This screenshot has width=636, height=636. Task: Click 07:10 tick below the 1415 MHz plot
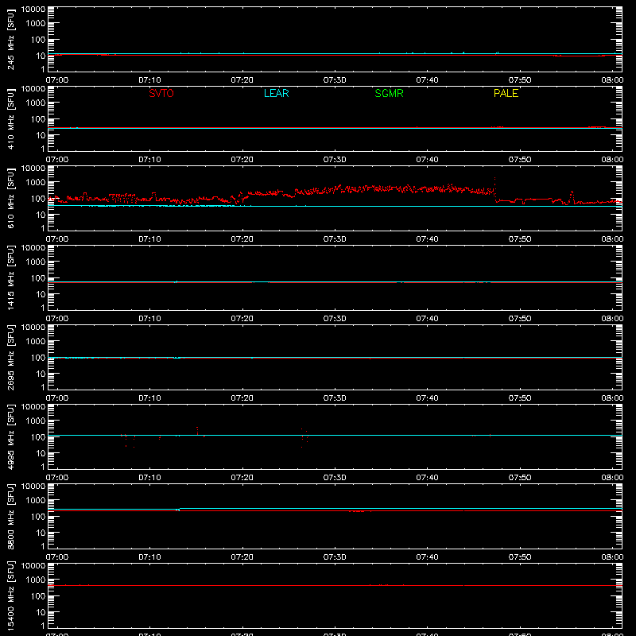149,319
